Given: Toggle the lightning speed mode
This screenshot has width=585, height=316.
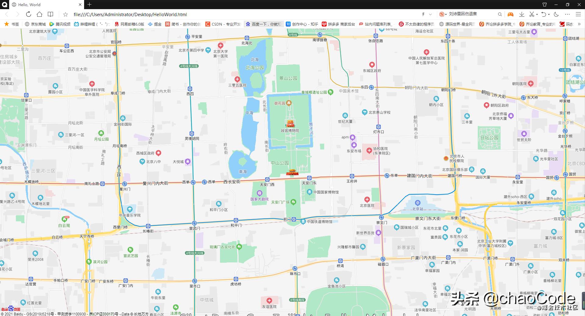Looking at the screenshot, I should [423, 14].
